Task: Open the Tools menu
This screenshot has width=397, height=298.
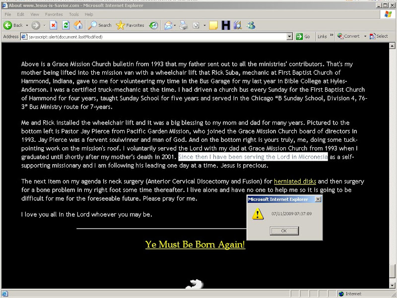Action: click(73, 14)
